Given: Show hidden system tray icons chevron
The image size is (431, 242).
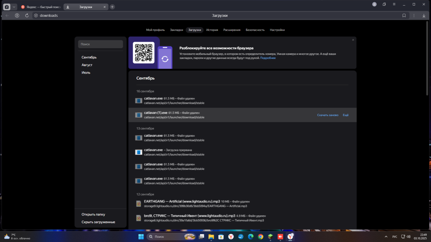Looking at the screenshot, I should [386, 236].
